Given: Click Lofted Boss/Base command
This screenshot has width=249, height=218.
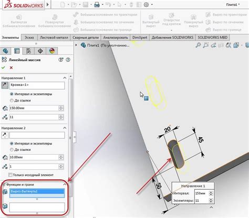Looking at the screenshot, I should pyautogui.click(x=103, y=22).
